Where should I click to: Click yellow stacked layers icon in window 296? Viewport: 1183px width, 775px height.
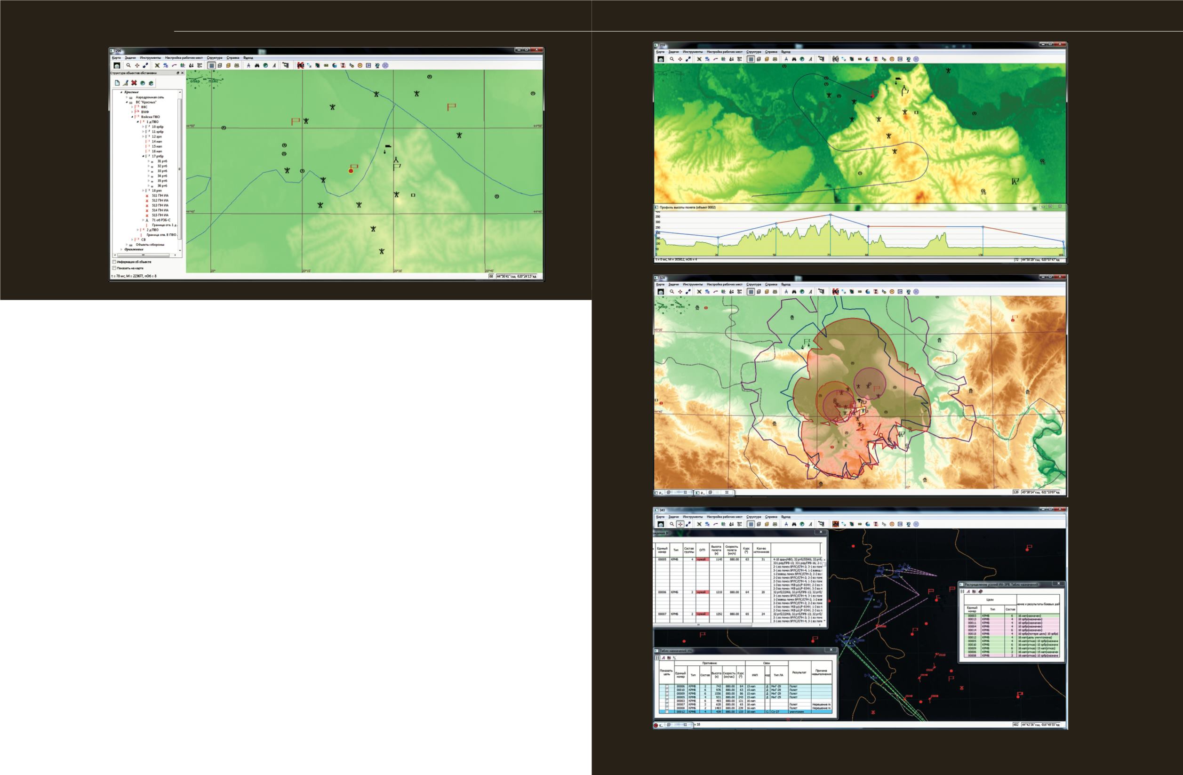[228, 65]
